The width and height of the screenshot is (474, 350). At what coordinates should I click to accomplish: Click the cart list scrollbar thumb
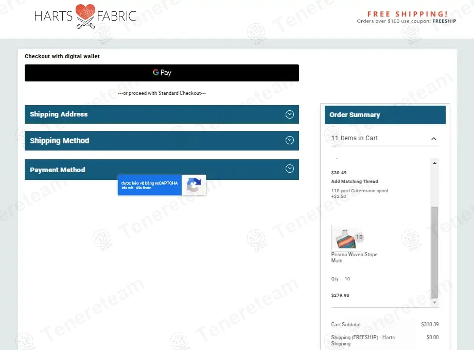tap(434, 252)
